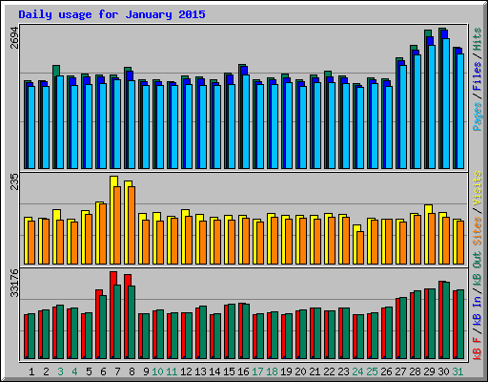Click day 13 on the x-axis
Image resolution: width=488 pixels, height=382 pixels.
coord(200,371)
